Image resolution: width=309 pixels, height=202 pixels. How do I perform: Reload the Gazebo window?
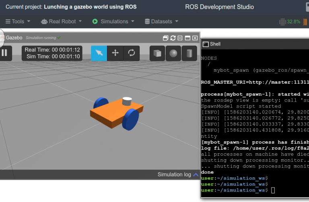coord(173,38)
